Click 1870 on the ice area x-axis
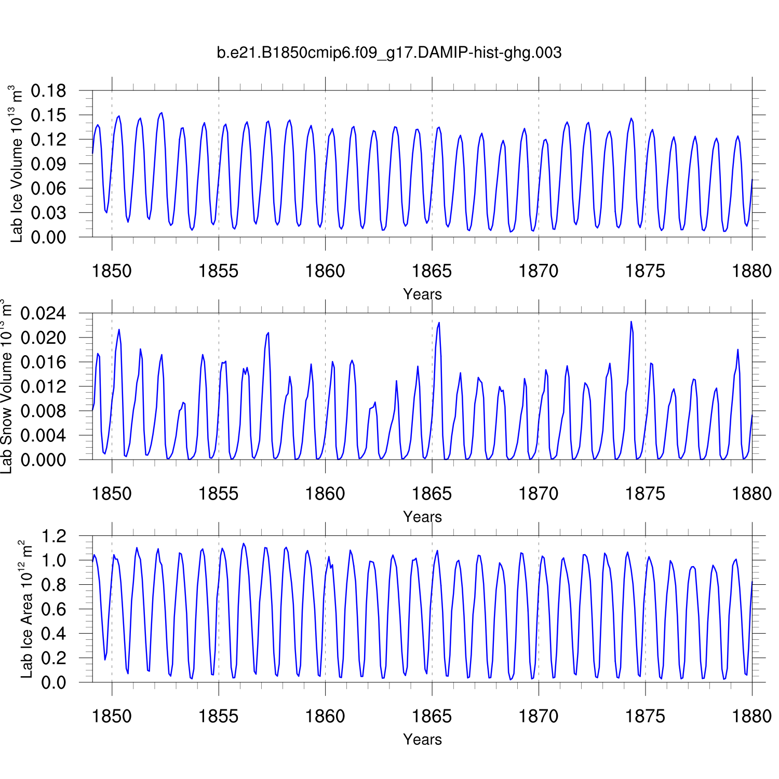 point(539,716)
